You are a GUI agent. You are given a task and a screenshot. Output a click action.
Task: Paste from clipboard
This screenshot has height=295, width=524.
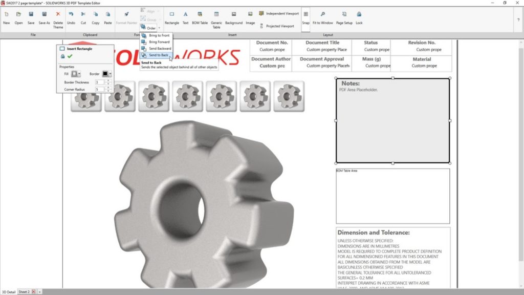coord(108,18)
